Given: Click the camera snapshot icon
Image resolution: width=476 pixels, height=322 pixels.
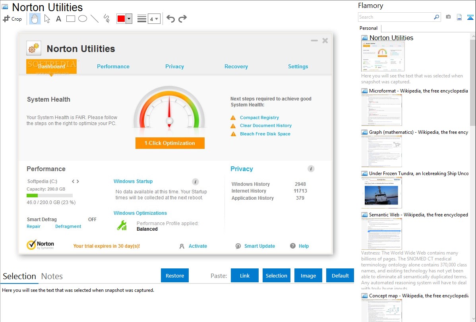Looking at the screenshot, I should (448, 17).
